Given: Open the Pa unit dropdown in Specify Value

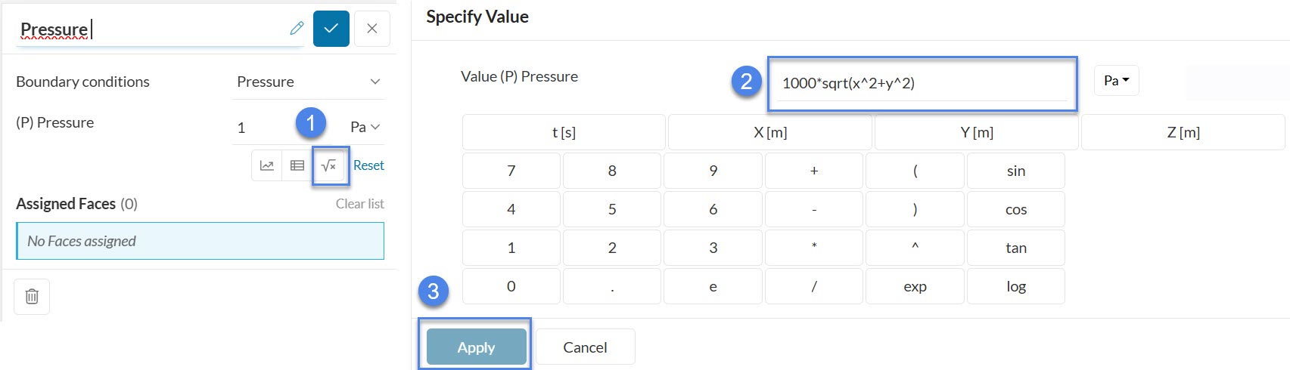Looking at the screenshot, I should click(1116, 81).
